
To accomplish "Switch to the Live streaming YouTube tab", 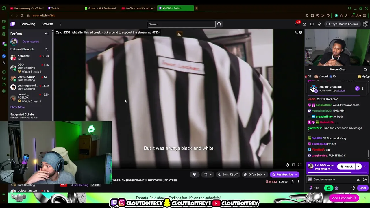I will (x=26, y=8).
